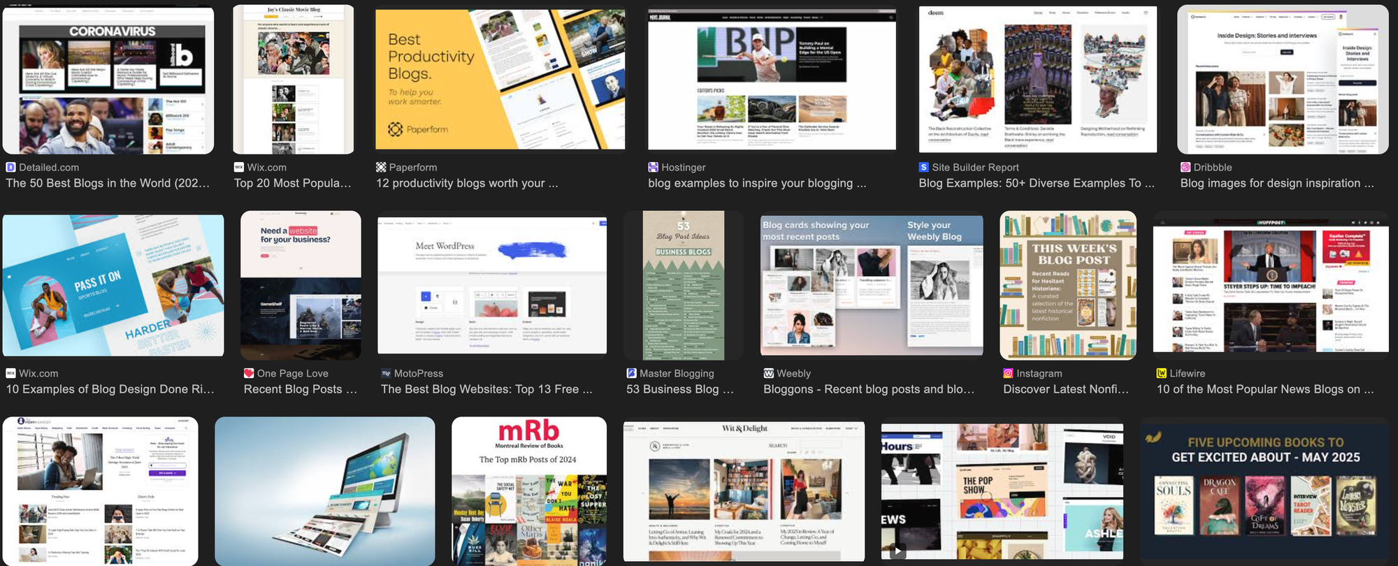The width and height of the screenshot is (1398, 566).
Task: Open the deem collage art thumbnail
Action: point(1038,79)
